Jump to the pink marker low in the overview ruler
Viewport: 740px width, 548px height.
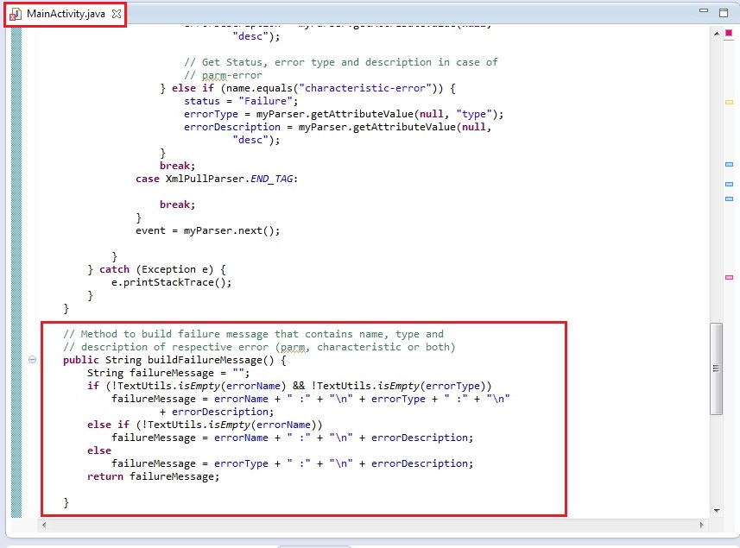tap(729, 277)
